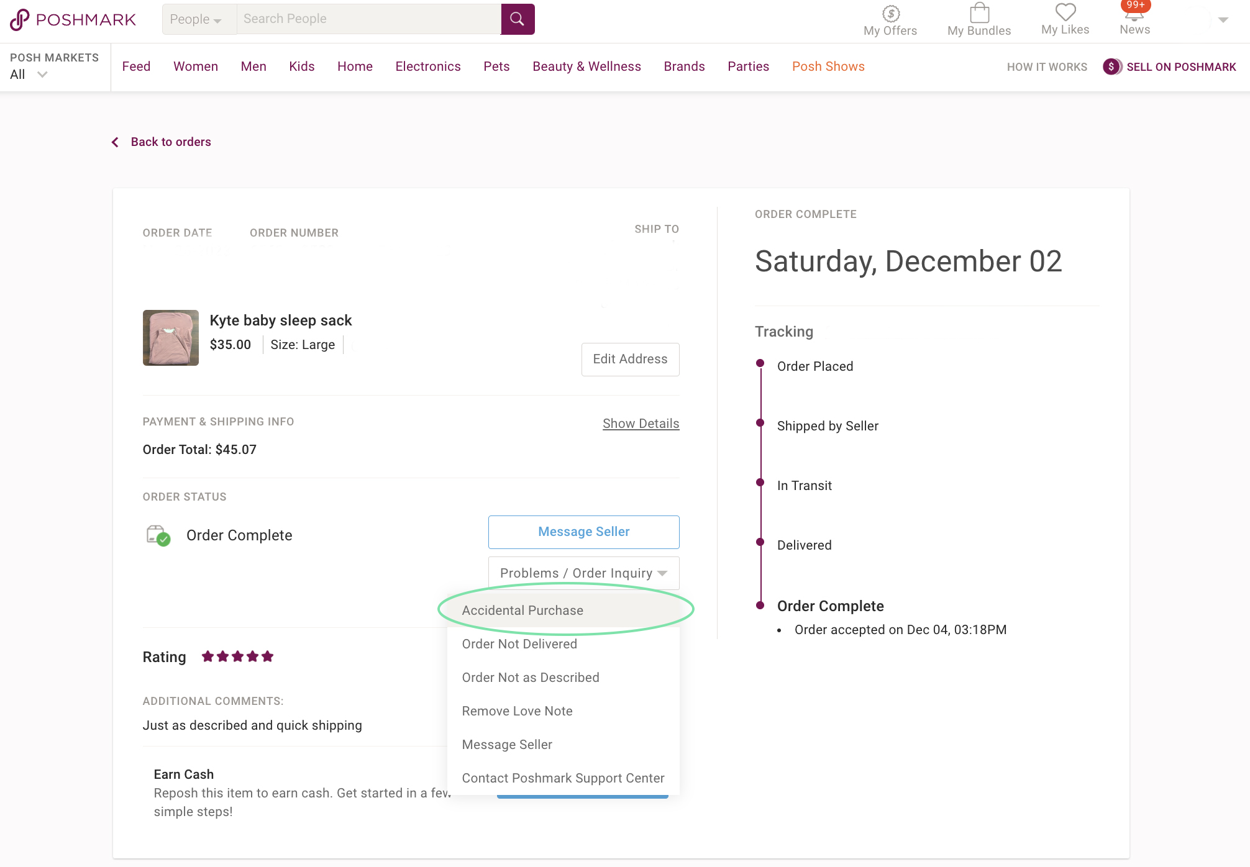The width and height of the screenshot is (1250, 867).
Task: Open My Likes heart icon
Action: (x=1065, y=12)
